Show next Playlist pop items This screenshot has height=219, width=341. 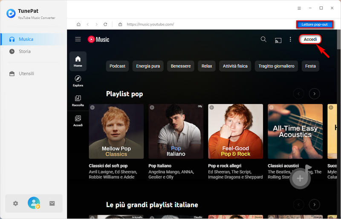(314, 94)
